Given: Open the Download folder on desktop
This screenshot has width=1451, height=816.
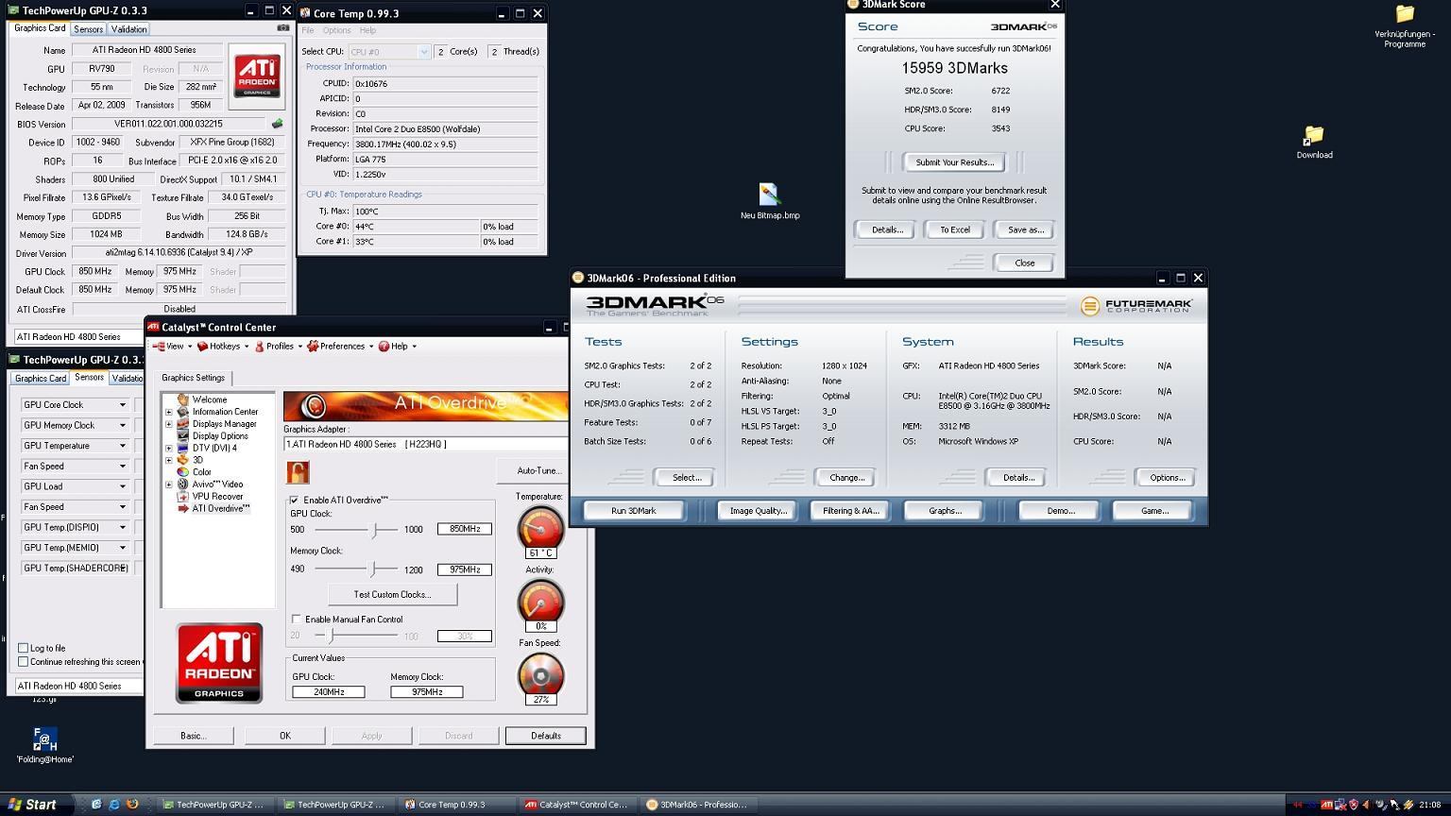Looking at the screenshot, I should point(1314,142).
